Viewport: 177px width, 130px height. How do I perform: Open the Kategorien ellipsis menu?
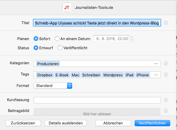coord(156,64)
